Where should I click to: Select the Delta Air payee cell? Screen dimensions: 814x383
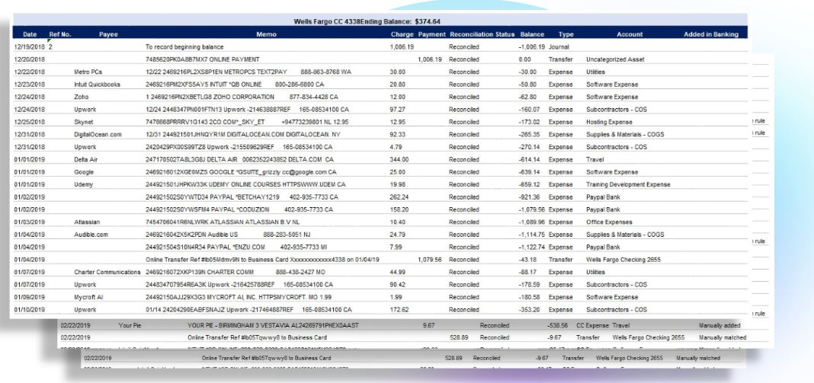pyautogui.click(x=85, y=159)
